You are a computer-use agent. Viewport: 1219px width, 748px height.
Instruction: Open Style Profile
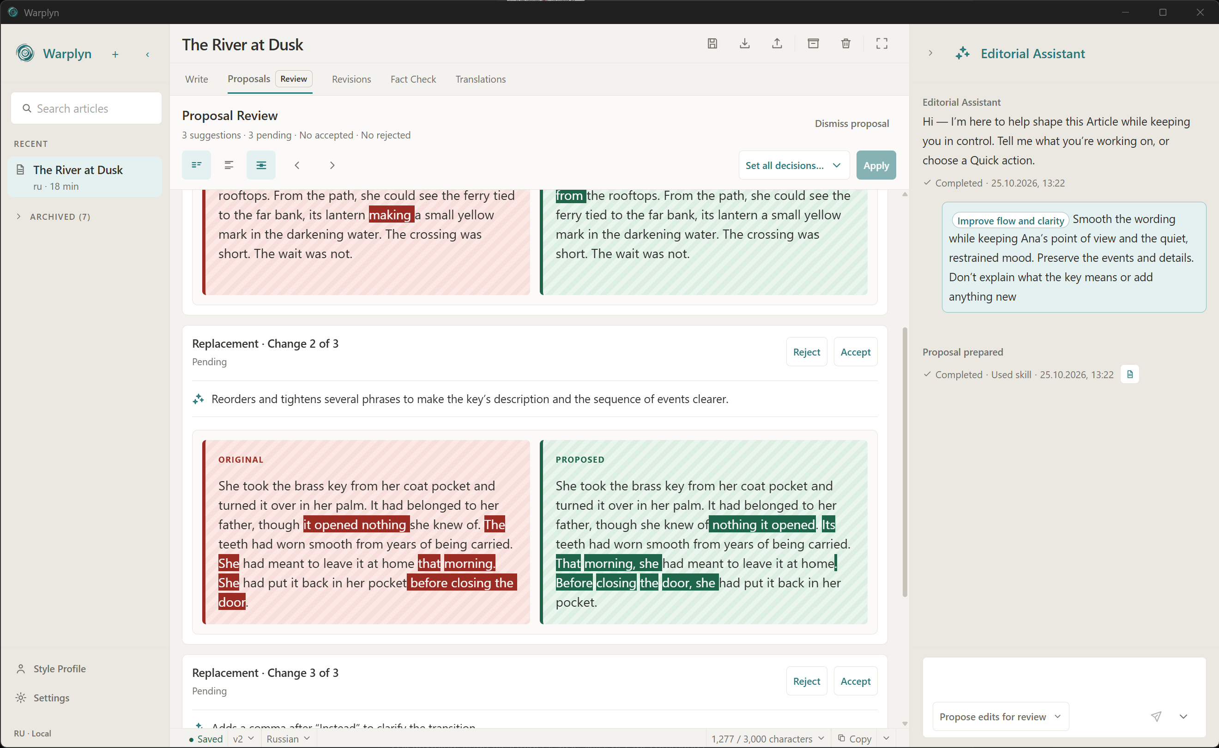click(50, 669)
